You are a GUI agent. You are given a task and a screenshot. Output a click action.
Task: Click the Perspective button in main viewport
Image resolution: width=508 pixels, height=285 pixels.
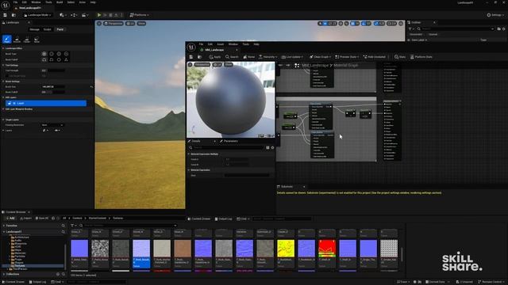(114, 24)
